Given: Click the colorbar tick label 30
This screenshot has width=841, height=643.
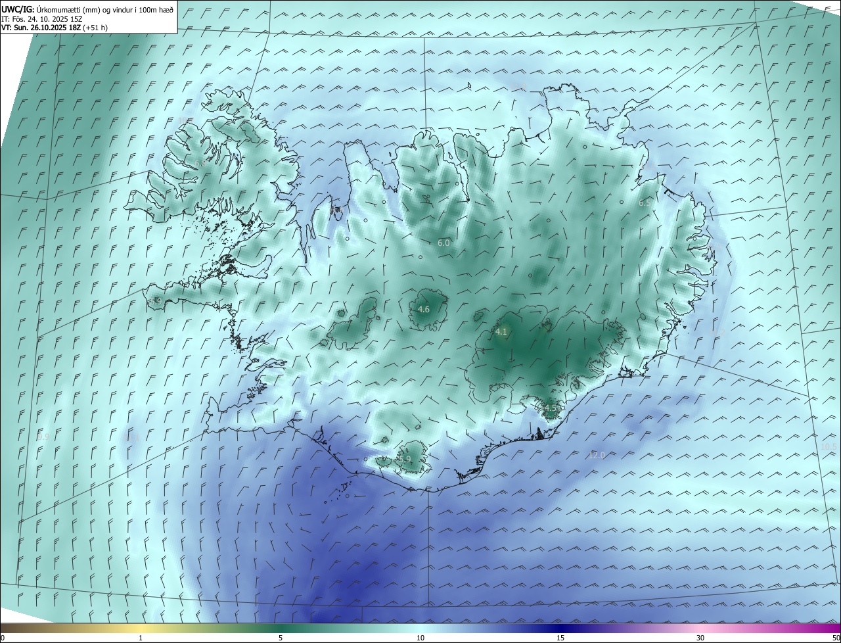Looking at the screenshot, I should [700, 638].
